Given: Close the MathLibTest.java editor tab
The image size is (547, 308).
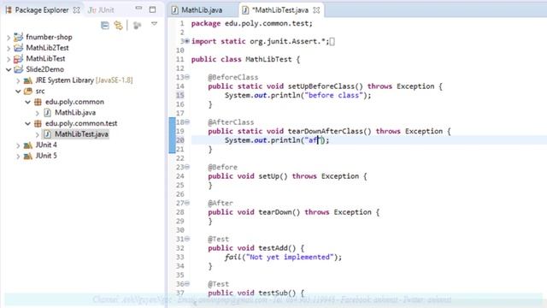Looking at the screenshot, I should 316,10.
